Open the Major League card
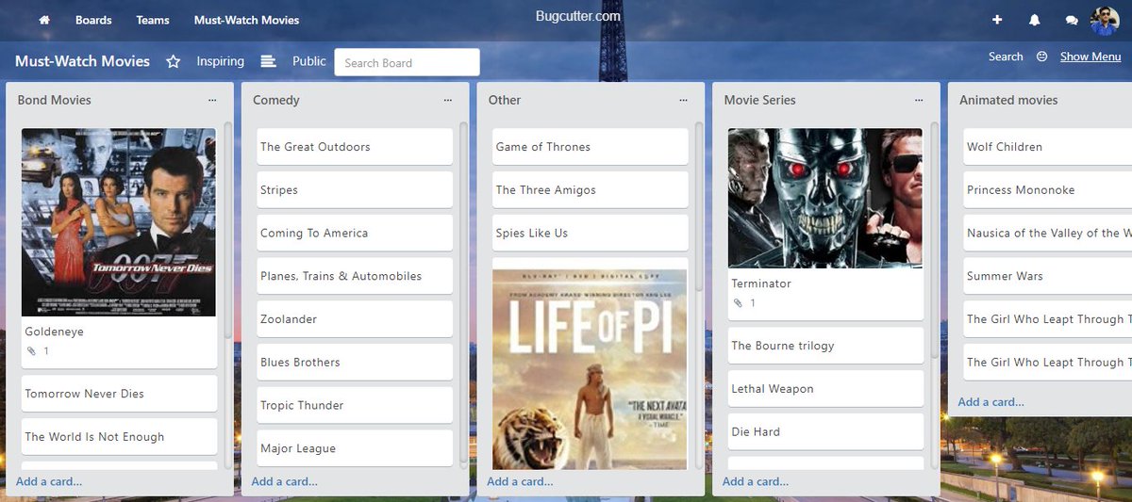 click(x=355, y=448)
